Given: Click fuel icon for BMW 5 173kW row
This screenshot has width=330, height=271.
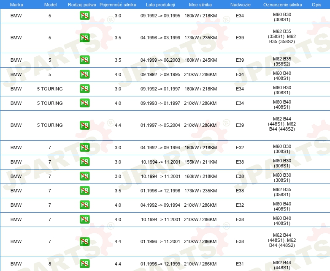Looking at the screenshot, I should tap(84, 38).
